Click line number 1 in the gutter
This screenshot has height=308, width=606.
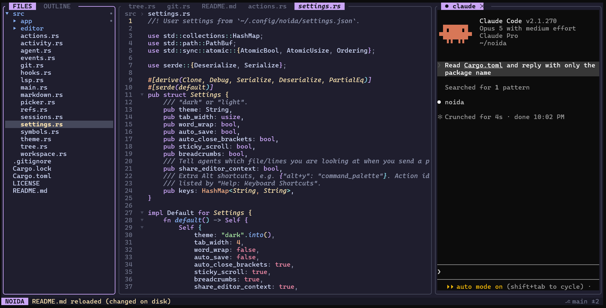(x=130, y=21)
